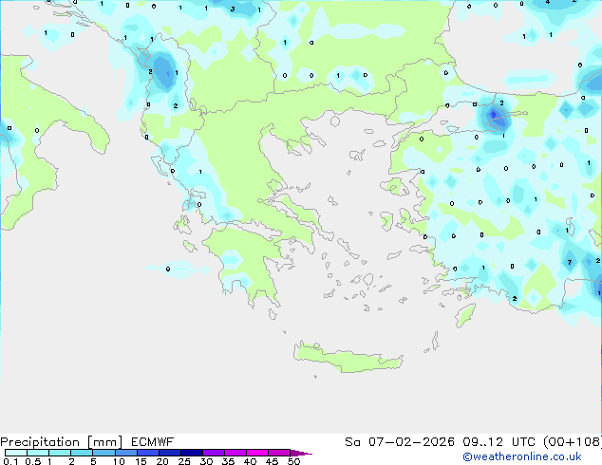This screenshot has height=465, width=602.
Task: Click the legend value "10"
Action: [119, 461]
